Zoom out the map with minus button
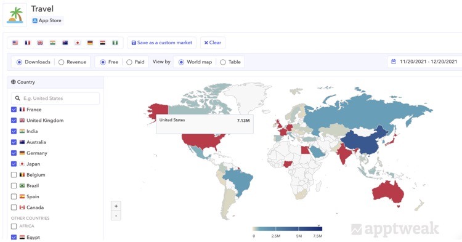 pos(116,216)
